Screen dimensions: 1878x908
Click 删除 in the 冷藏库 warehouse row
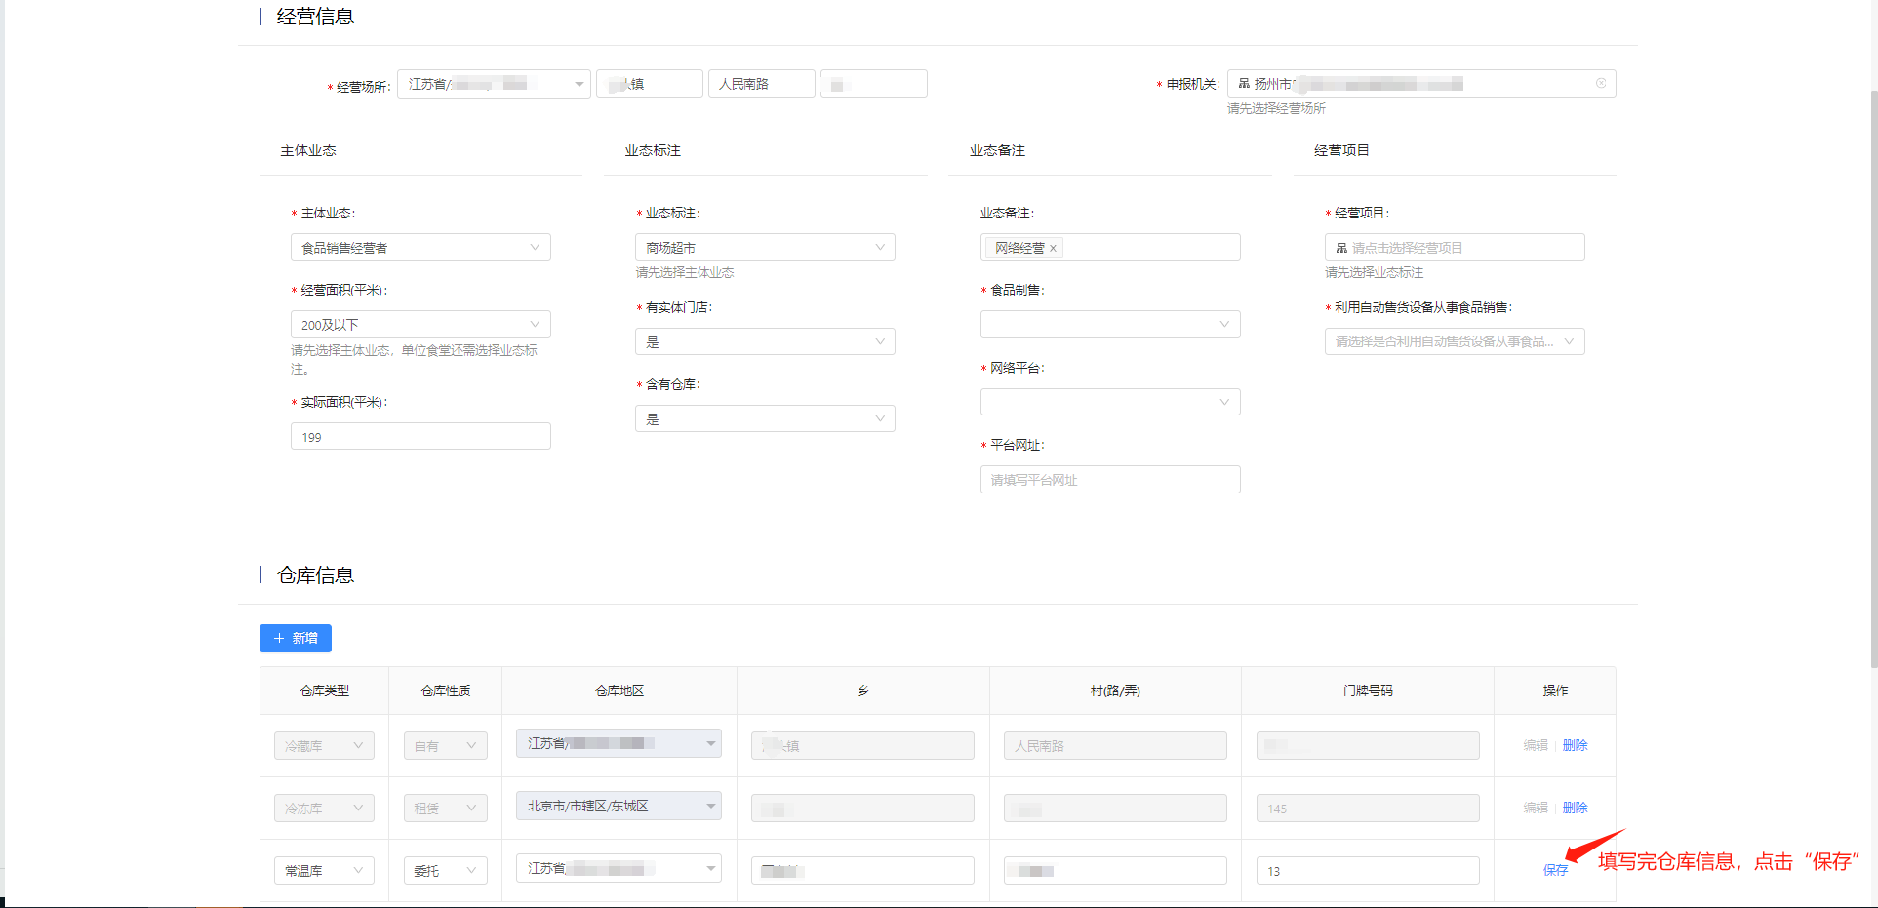click(x=1575, y=745)
